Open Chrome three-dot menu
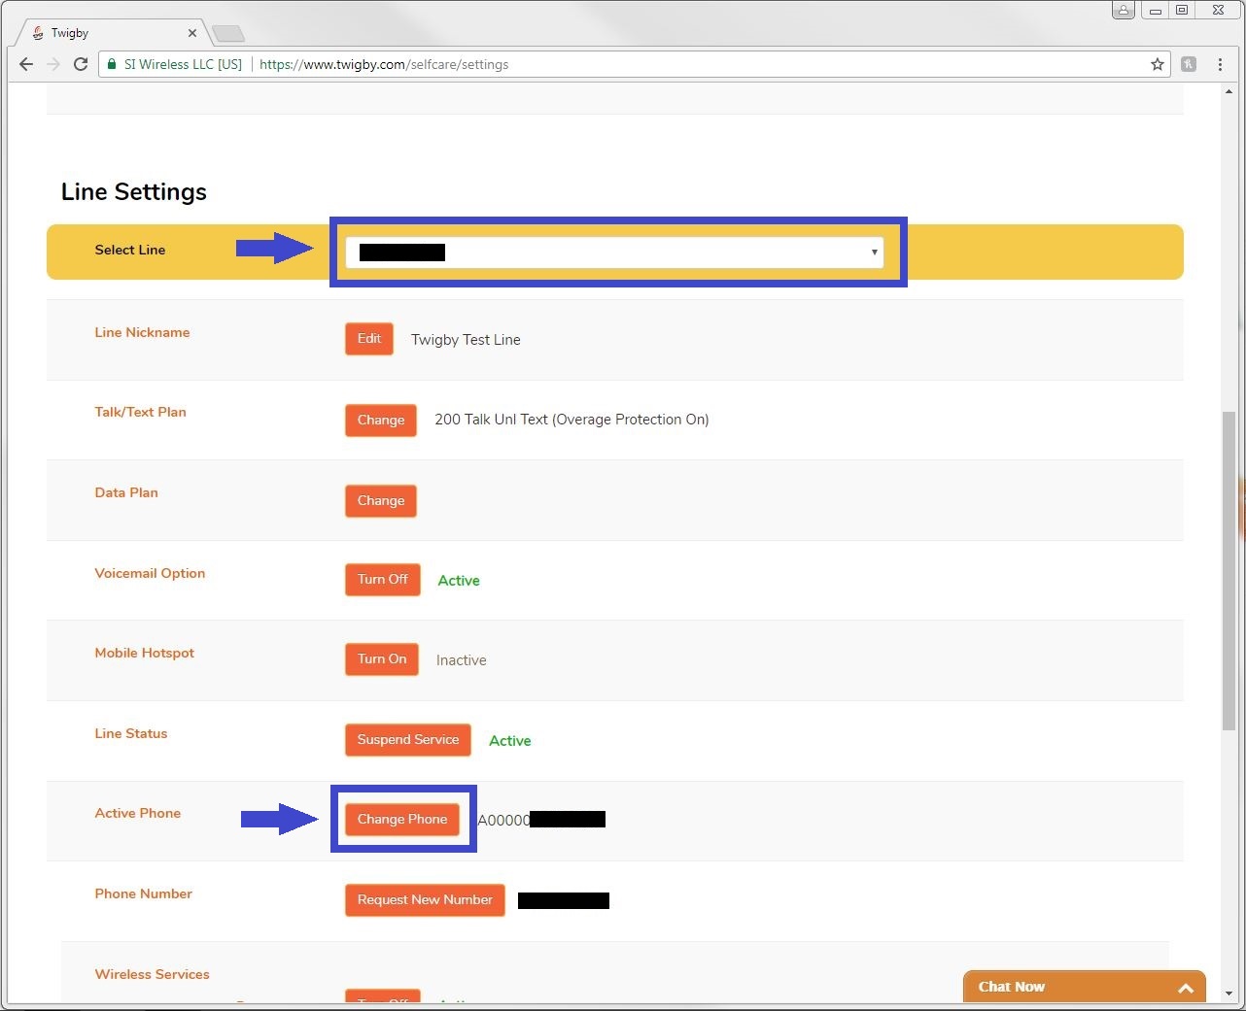Viewport: 1246px width, 1011px height. pos(1220,64)
